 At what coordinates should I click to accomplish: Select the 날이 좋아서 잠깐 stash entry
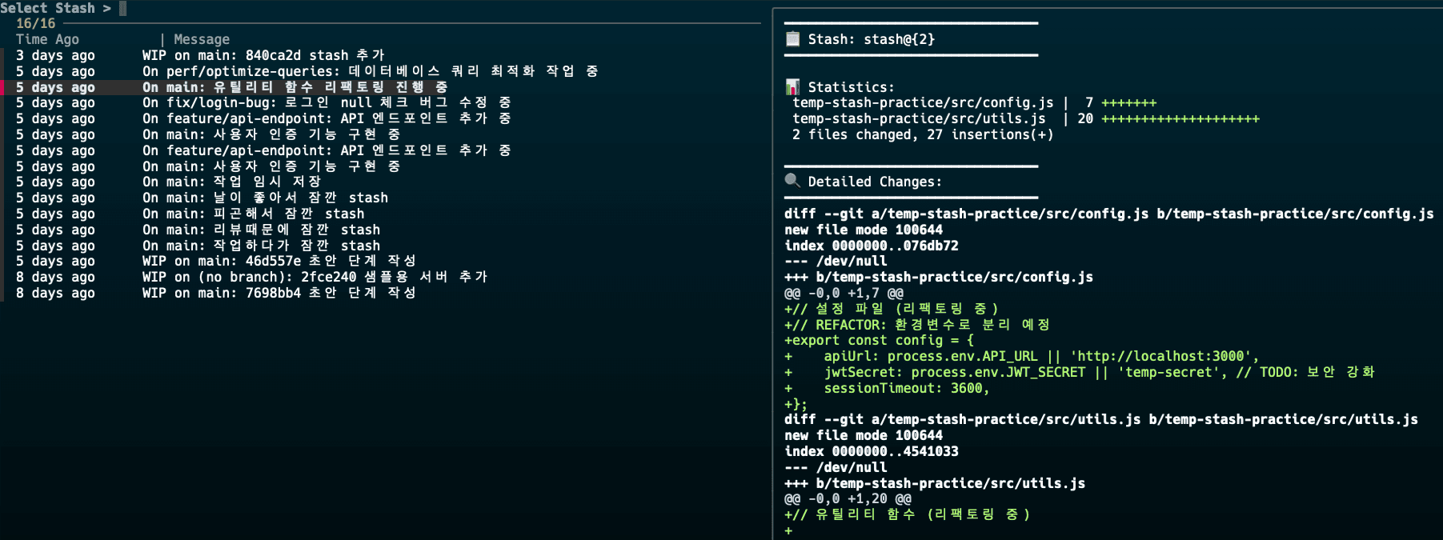tap(265, 198)
